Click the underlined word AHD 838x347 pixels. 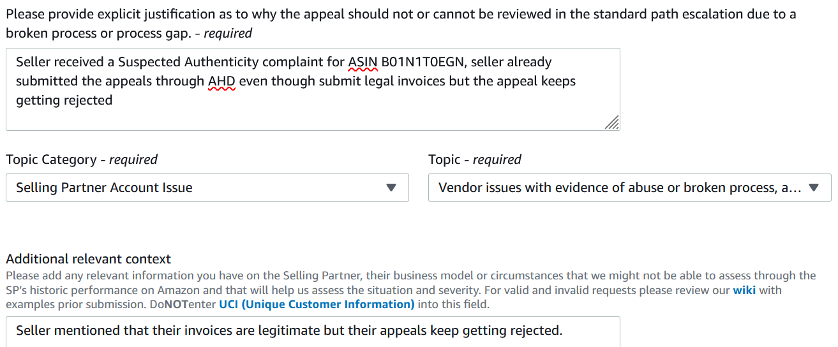click(221, 81)
